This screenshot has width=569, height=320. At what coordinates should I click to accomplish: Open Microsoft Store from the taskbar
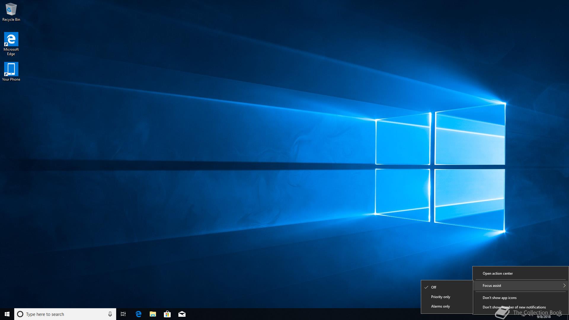[167, 314]
